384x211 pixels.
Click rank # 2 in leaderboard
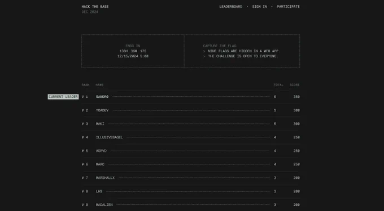click(x=85, y=110)
